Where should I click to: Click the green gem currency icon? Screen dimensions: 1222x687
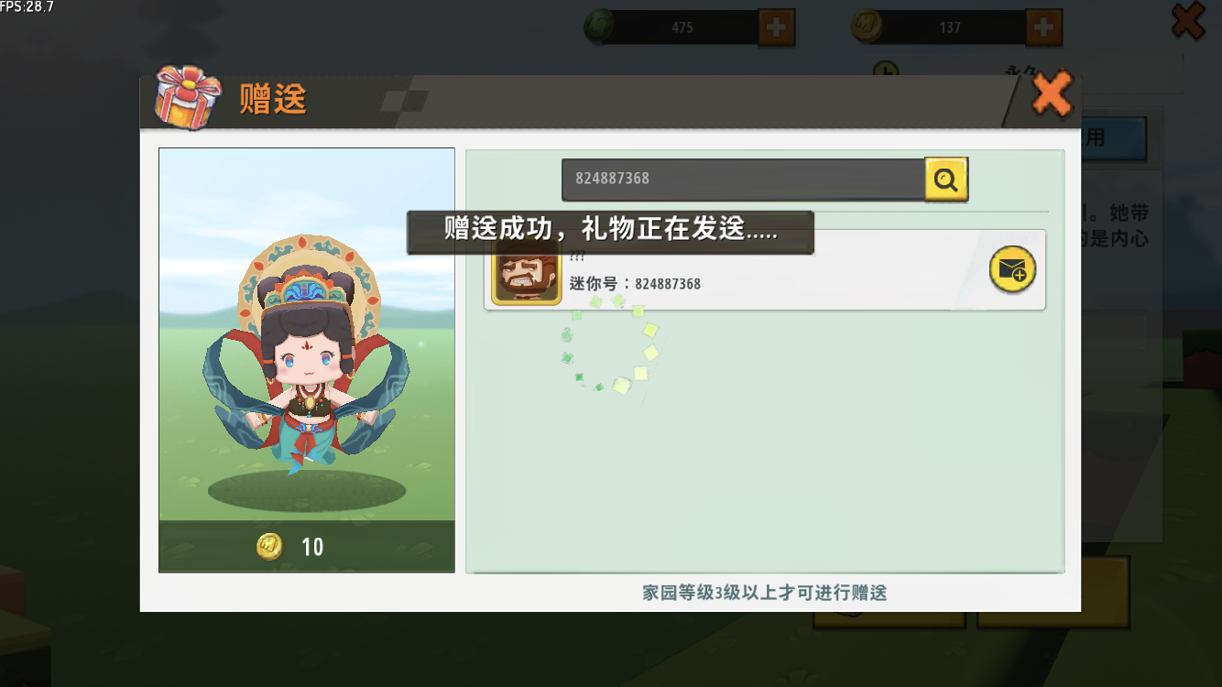click(600, 27)
